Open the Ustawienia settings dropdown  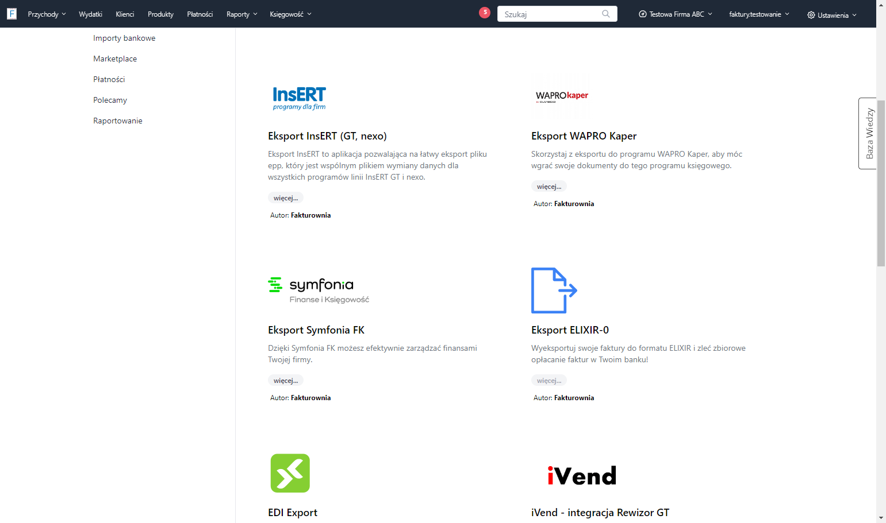tap(832, 15)
